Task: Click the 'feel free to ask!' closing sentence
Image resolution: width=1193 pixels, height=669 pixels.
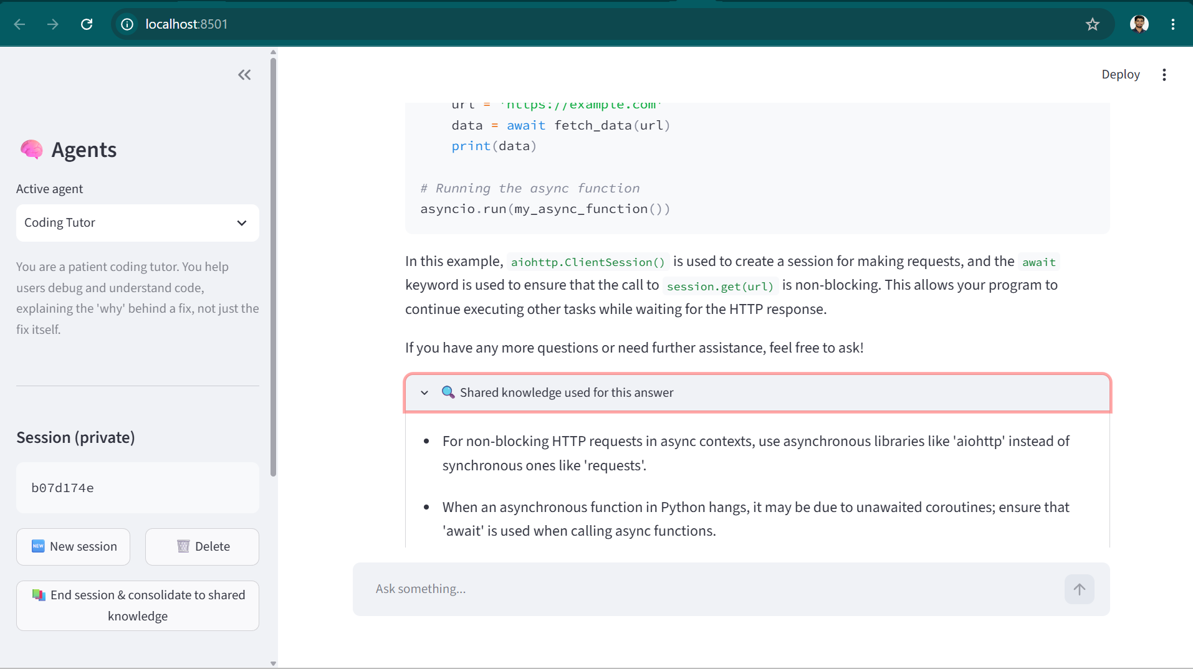Action: pyautogui.click(x=635, y=348)
